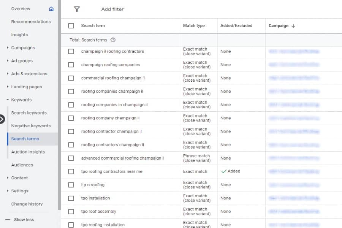
Task: Expand the Ads & extensions arrow
Action: (8, 74)
